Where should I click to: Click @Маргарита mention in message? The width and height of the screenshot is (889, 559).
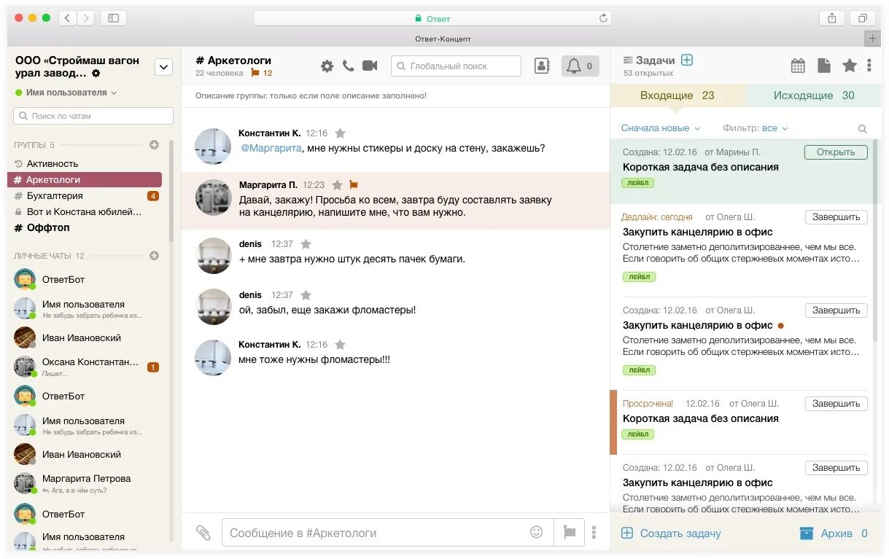(271, 148)
